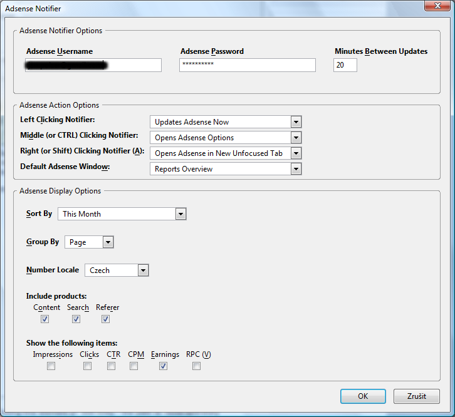Tick the CTR checkbox
The height and width of the screenshot is (417, 455).
coord(111,366)
